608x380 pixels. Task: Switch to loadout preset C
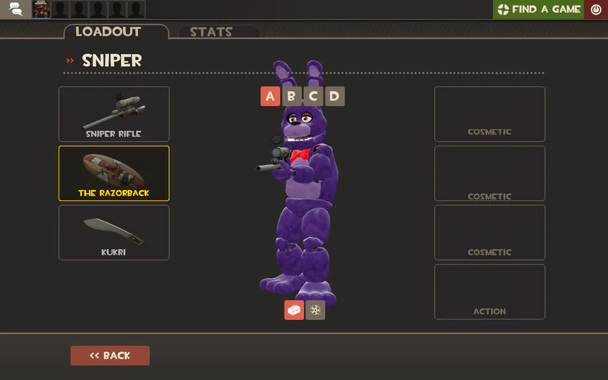coord(313,96)
